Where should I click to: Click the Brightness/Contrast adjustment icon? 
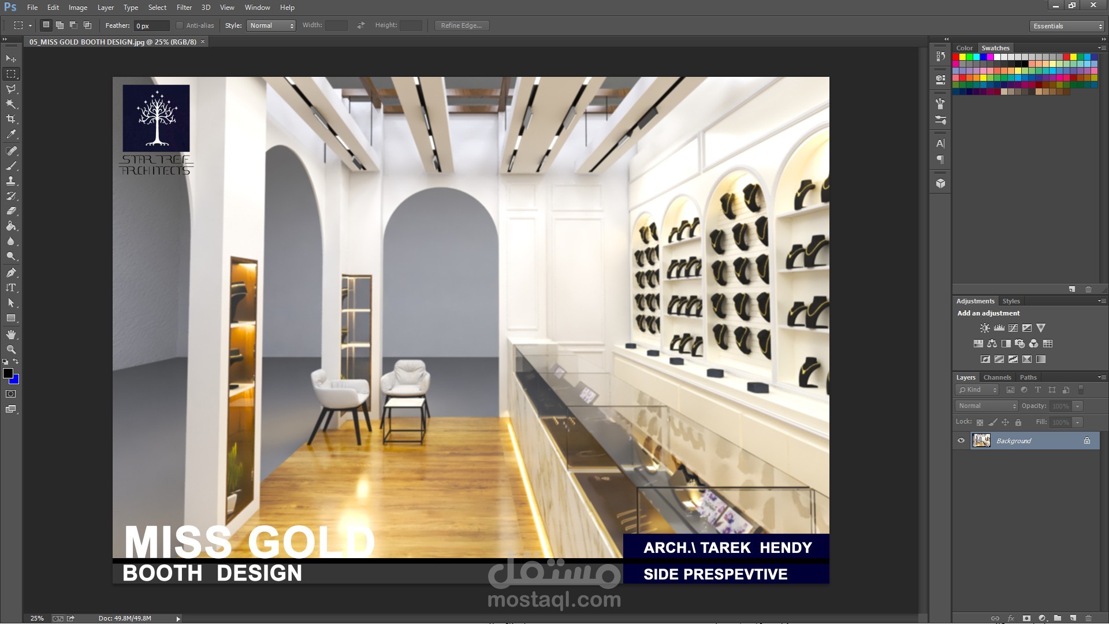(x=985, y=328)
